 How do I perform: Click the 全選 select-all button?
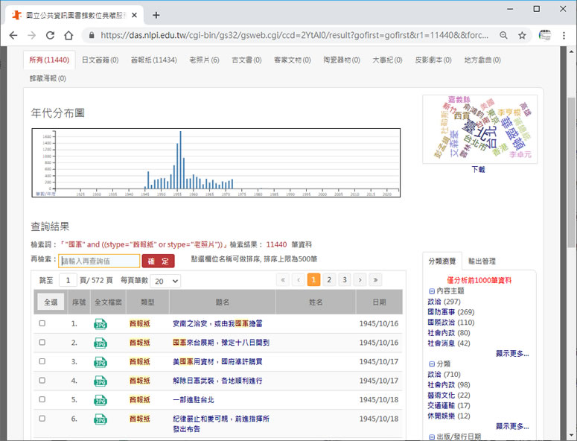pos(51,302)
